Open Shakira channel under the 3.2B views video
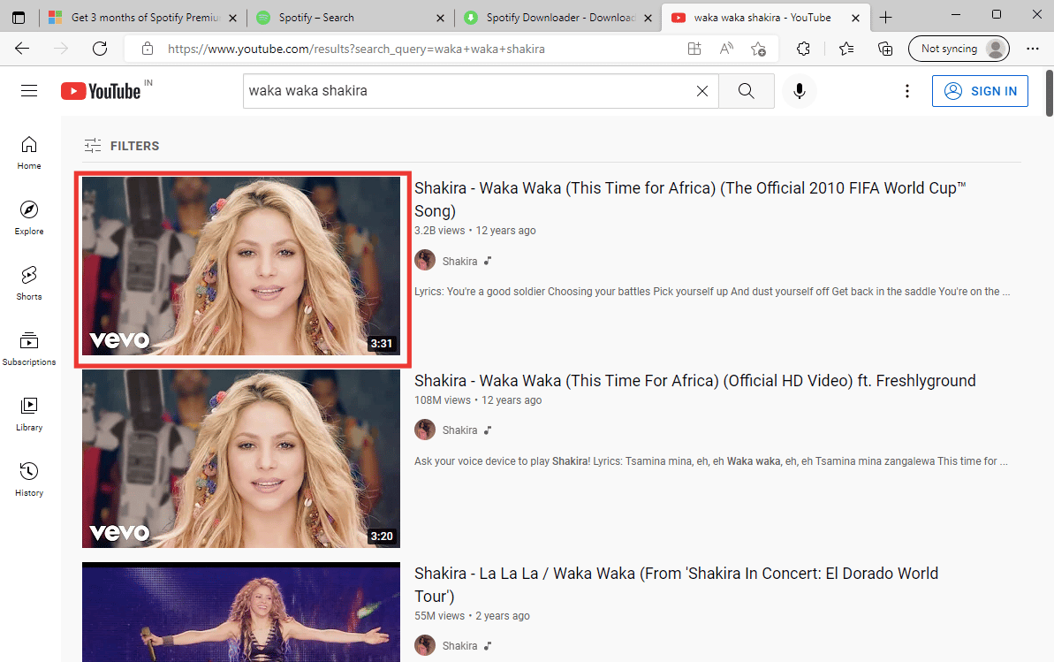The width and height of the screenshot is (1054, 662). 459,261
